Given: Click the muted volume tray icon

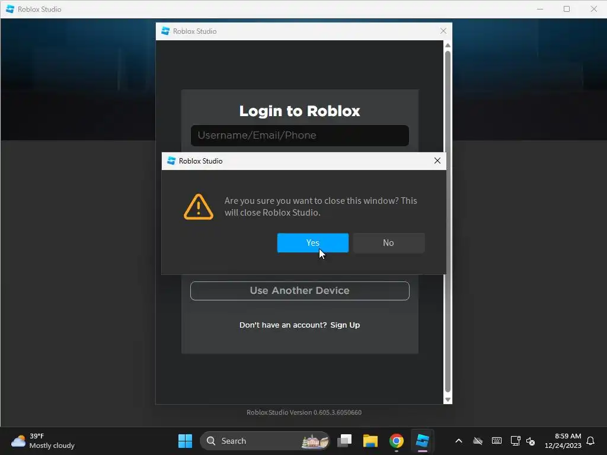Looking at the screenshot, I should pyautogui.click(x=531, y=441).
